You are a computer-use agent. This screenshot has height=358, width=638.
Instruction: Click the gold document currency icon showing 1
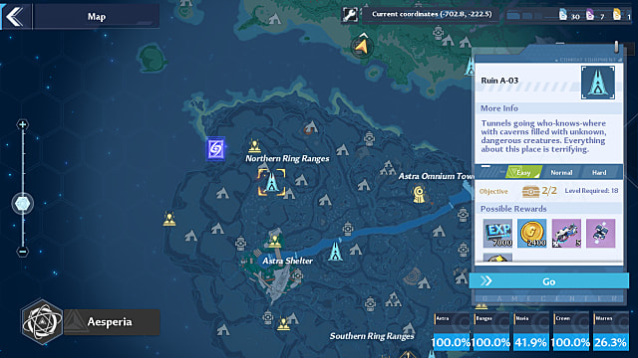(617, 15)
